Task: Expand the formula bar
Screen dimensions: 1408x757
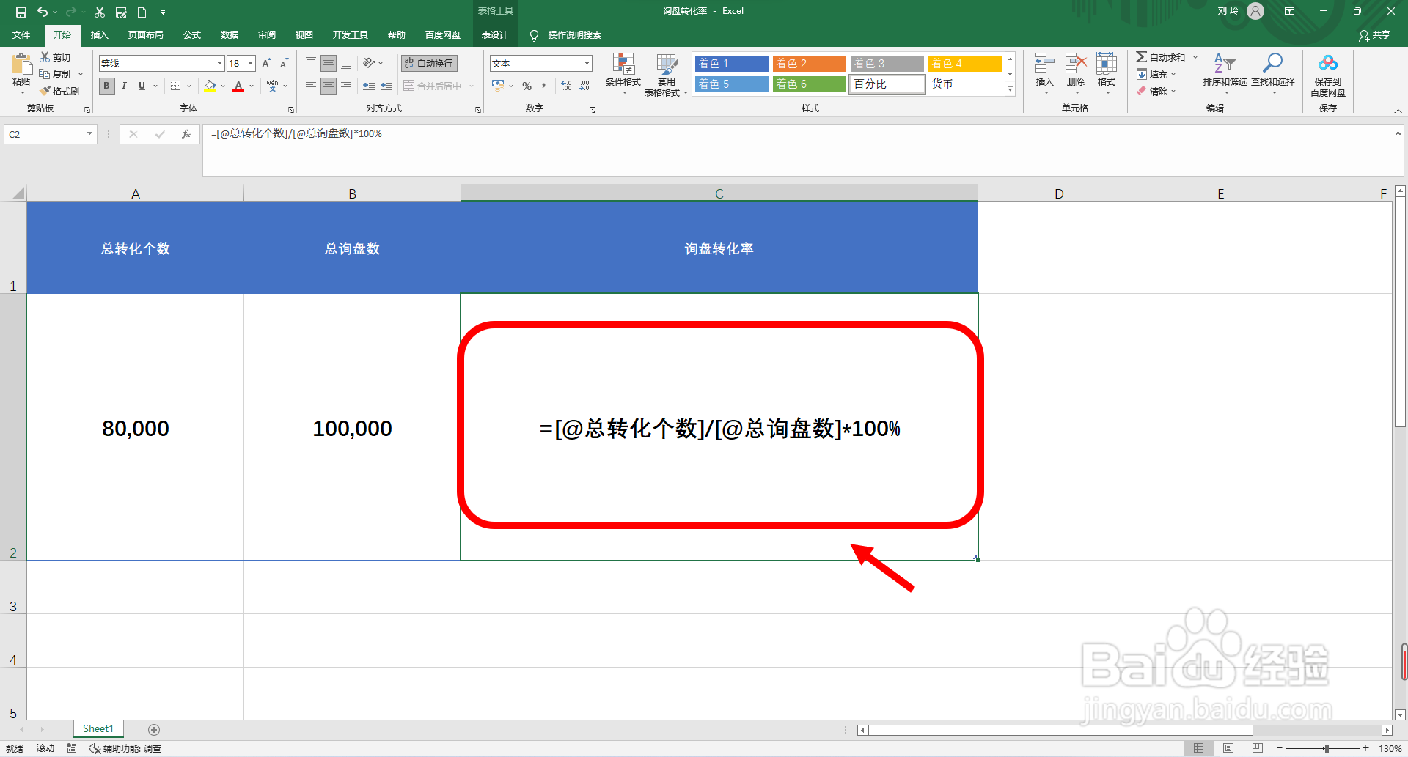Action: click(x=1398, y=133)
